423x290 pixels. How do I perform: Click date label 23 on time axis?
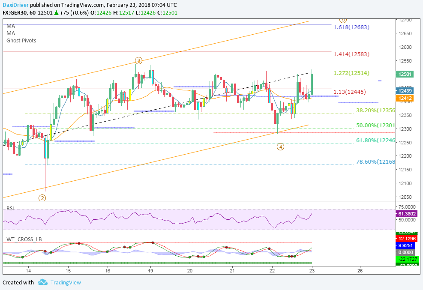[312, 271]
